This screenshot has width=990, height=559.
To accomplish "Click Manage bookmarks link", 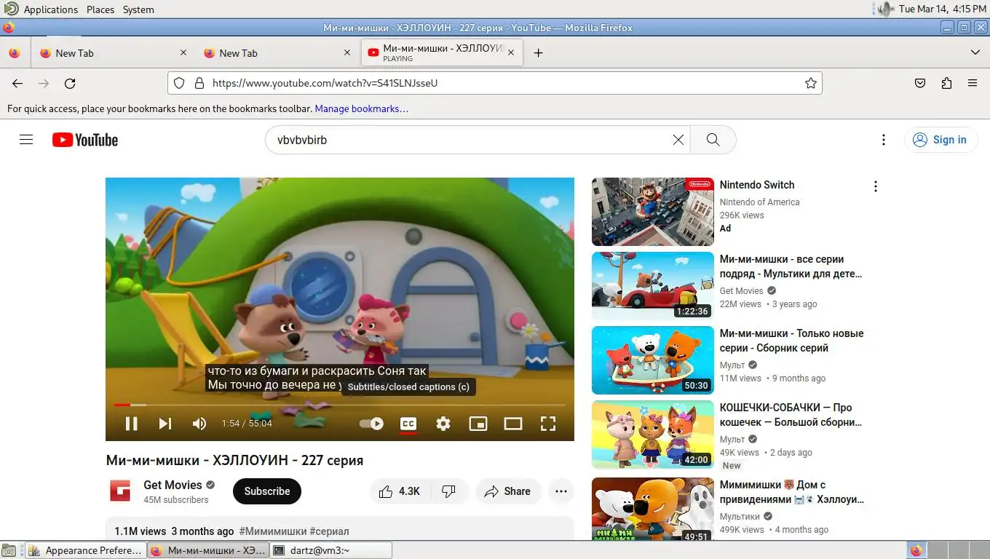I will 361,108.
